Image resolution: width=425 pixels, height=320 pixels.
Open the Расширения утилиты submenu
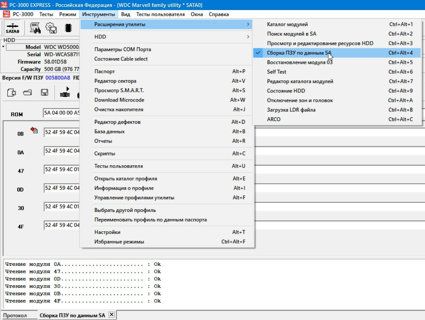tap(167, 24)
